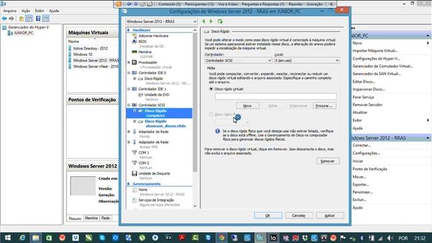
Task: Select Adicionar Hardware in hardware tree
Action: coord(153,36)
